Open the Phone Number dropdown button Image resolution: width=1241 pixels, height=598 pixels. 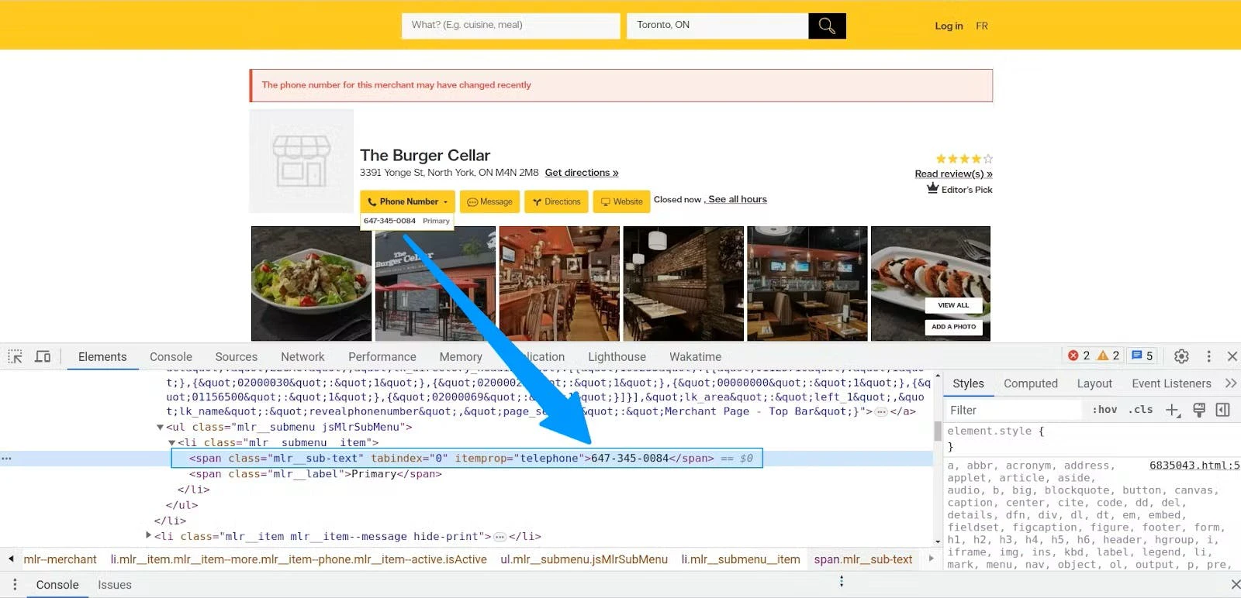(407, 201)
